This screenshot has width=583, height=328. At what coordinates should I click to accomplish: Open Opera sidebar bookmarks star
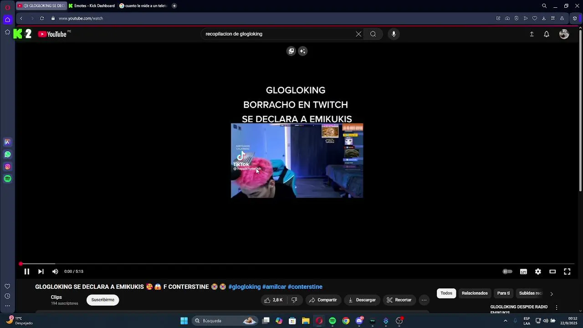pyautogui.click(x=7, y=32)
